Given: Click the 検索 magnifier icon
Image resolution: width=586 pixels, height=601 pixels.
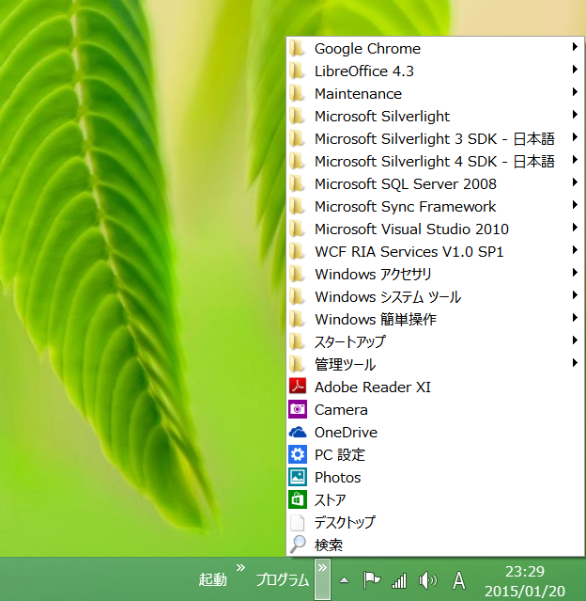Looking at the screenshot, I should 298,545.
